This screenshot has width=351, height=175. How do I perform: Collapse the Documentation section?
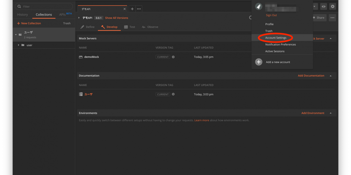[x=331, y=76]
